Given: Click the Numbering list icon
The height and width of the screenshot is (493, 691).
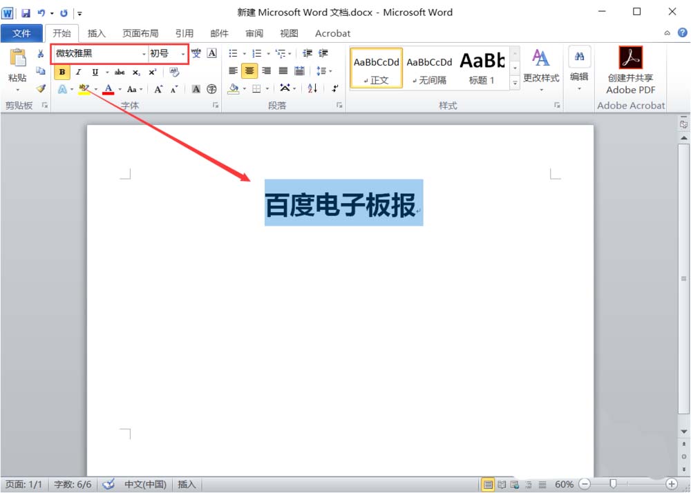Looking at the screenshot, I should coord(257,53).
